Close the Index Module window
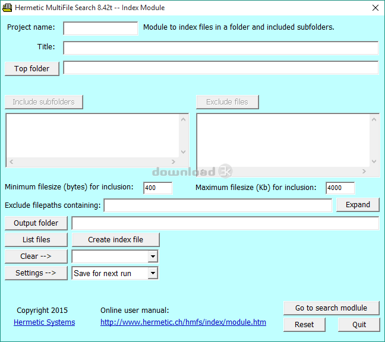This screenshot has width=385, height=342. click(x=375, y=8)
